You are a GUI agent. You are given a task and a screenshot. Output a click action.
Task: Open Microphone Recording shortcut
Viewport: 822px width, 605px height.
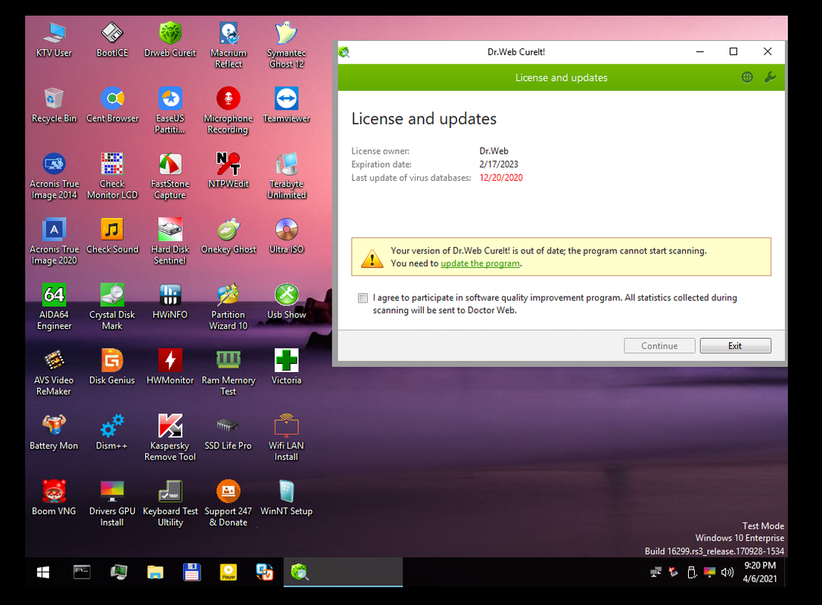click(228, 110)
